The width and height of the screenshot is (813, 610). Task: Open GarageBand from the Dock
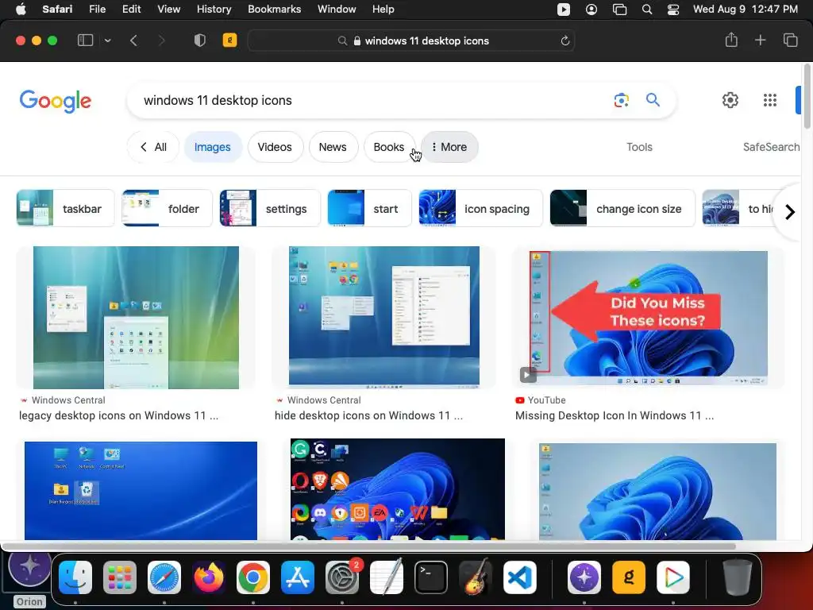476,577
